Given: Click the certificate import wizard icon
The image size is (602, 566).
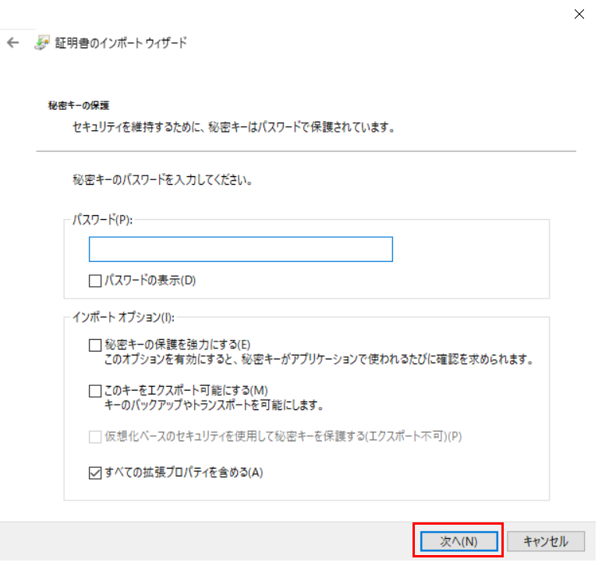Looking at the screenshot, I should coord(41,43).
